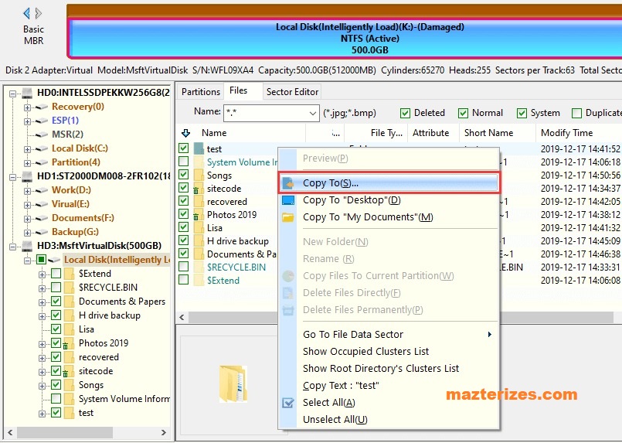Screen dimensions: 622x443
Task: Click the Backup(G:) partition drive icon
Action: pyautogui.click(x=42, y=232)
